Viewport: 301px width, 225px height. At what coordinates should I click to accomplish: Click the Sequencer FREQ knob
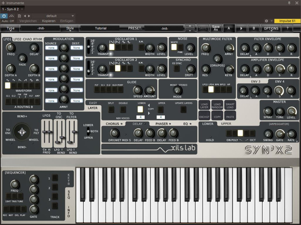pyautogui.click(x=15, y=184)
